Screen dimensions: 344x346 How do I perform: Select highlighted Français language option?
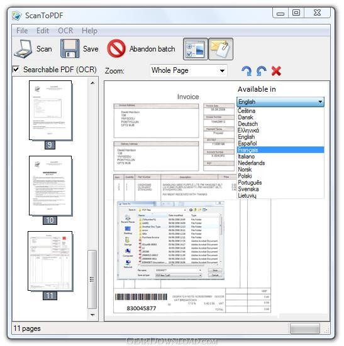click(x=280, y=150)
